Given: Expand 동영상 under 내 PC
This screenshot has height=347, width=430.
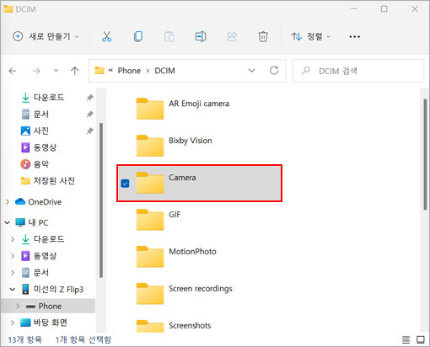Looking at the screenshot, I should click(13, 256).
